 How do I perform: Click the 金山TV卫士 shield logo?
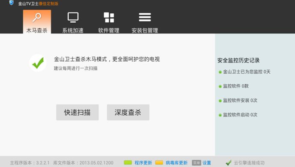click(x=12, y=3)
